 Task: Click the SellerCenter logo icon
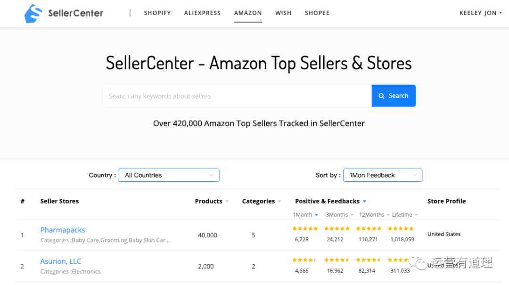(33, 13)
